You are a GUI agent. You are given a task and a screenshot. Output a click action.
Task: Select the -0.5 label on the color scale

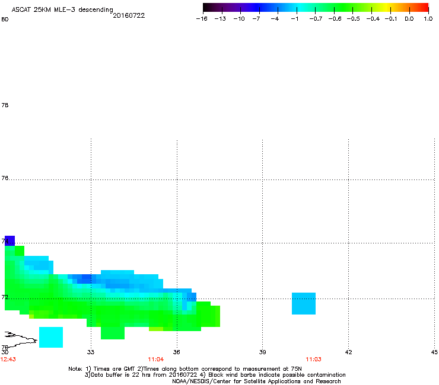353,19
